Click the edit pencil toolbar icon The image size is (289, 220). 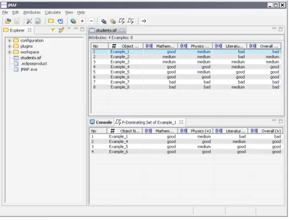[38, 21]
